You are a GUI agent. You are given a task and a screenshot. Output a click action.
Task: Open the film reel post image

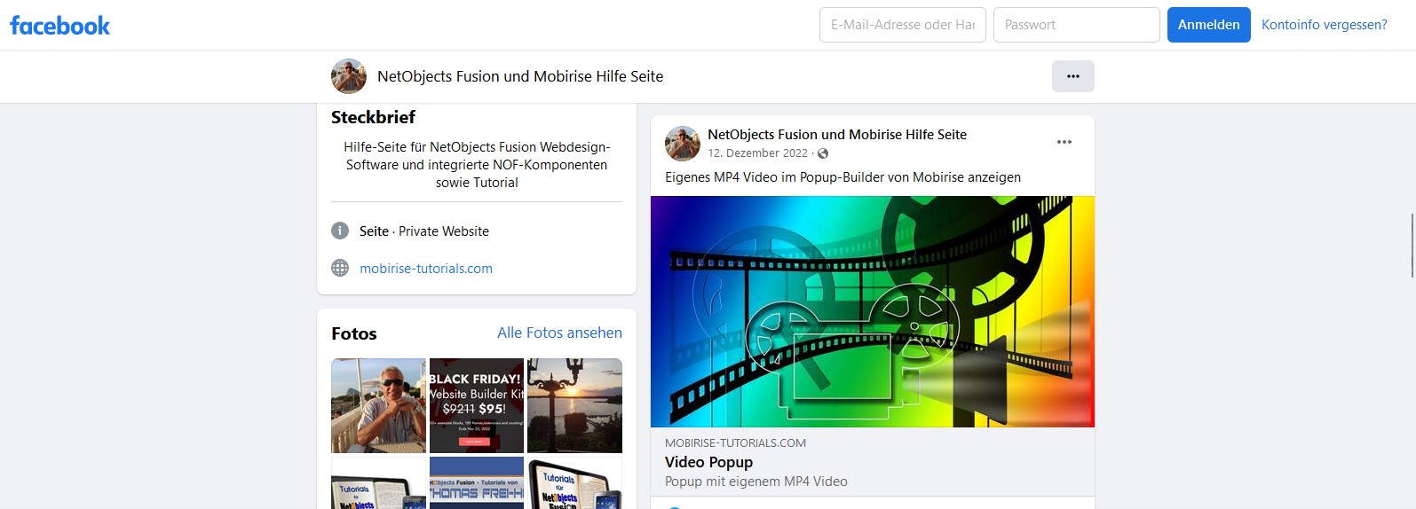[x=872, y=311]
